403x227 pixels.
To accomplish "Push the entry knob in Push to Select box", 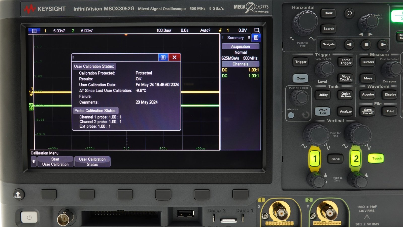I will tap(299, 98).
